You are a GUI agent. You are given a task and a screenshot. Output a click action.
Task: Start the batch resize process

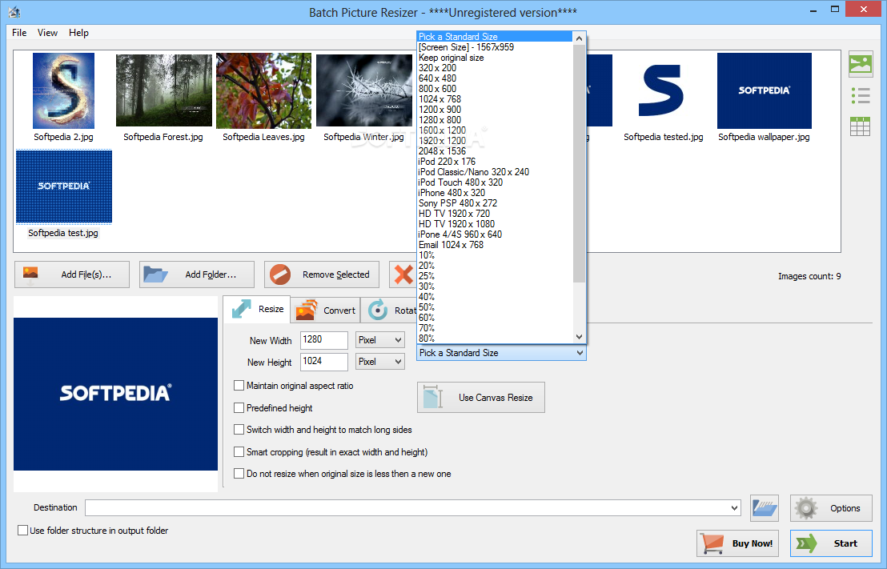pos(831,543)
